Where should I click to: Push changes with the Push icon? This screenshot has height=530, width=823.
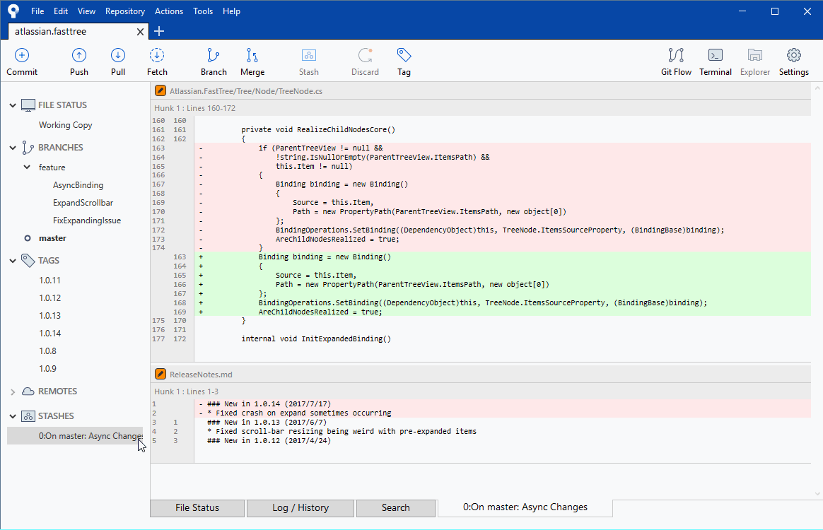pyautogui.click(x=78, y=55)
